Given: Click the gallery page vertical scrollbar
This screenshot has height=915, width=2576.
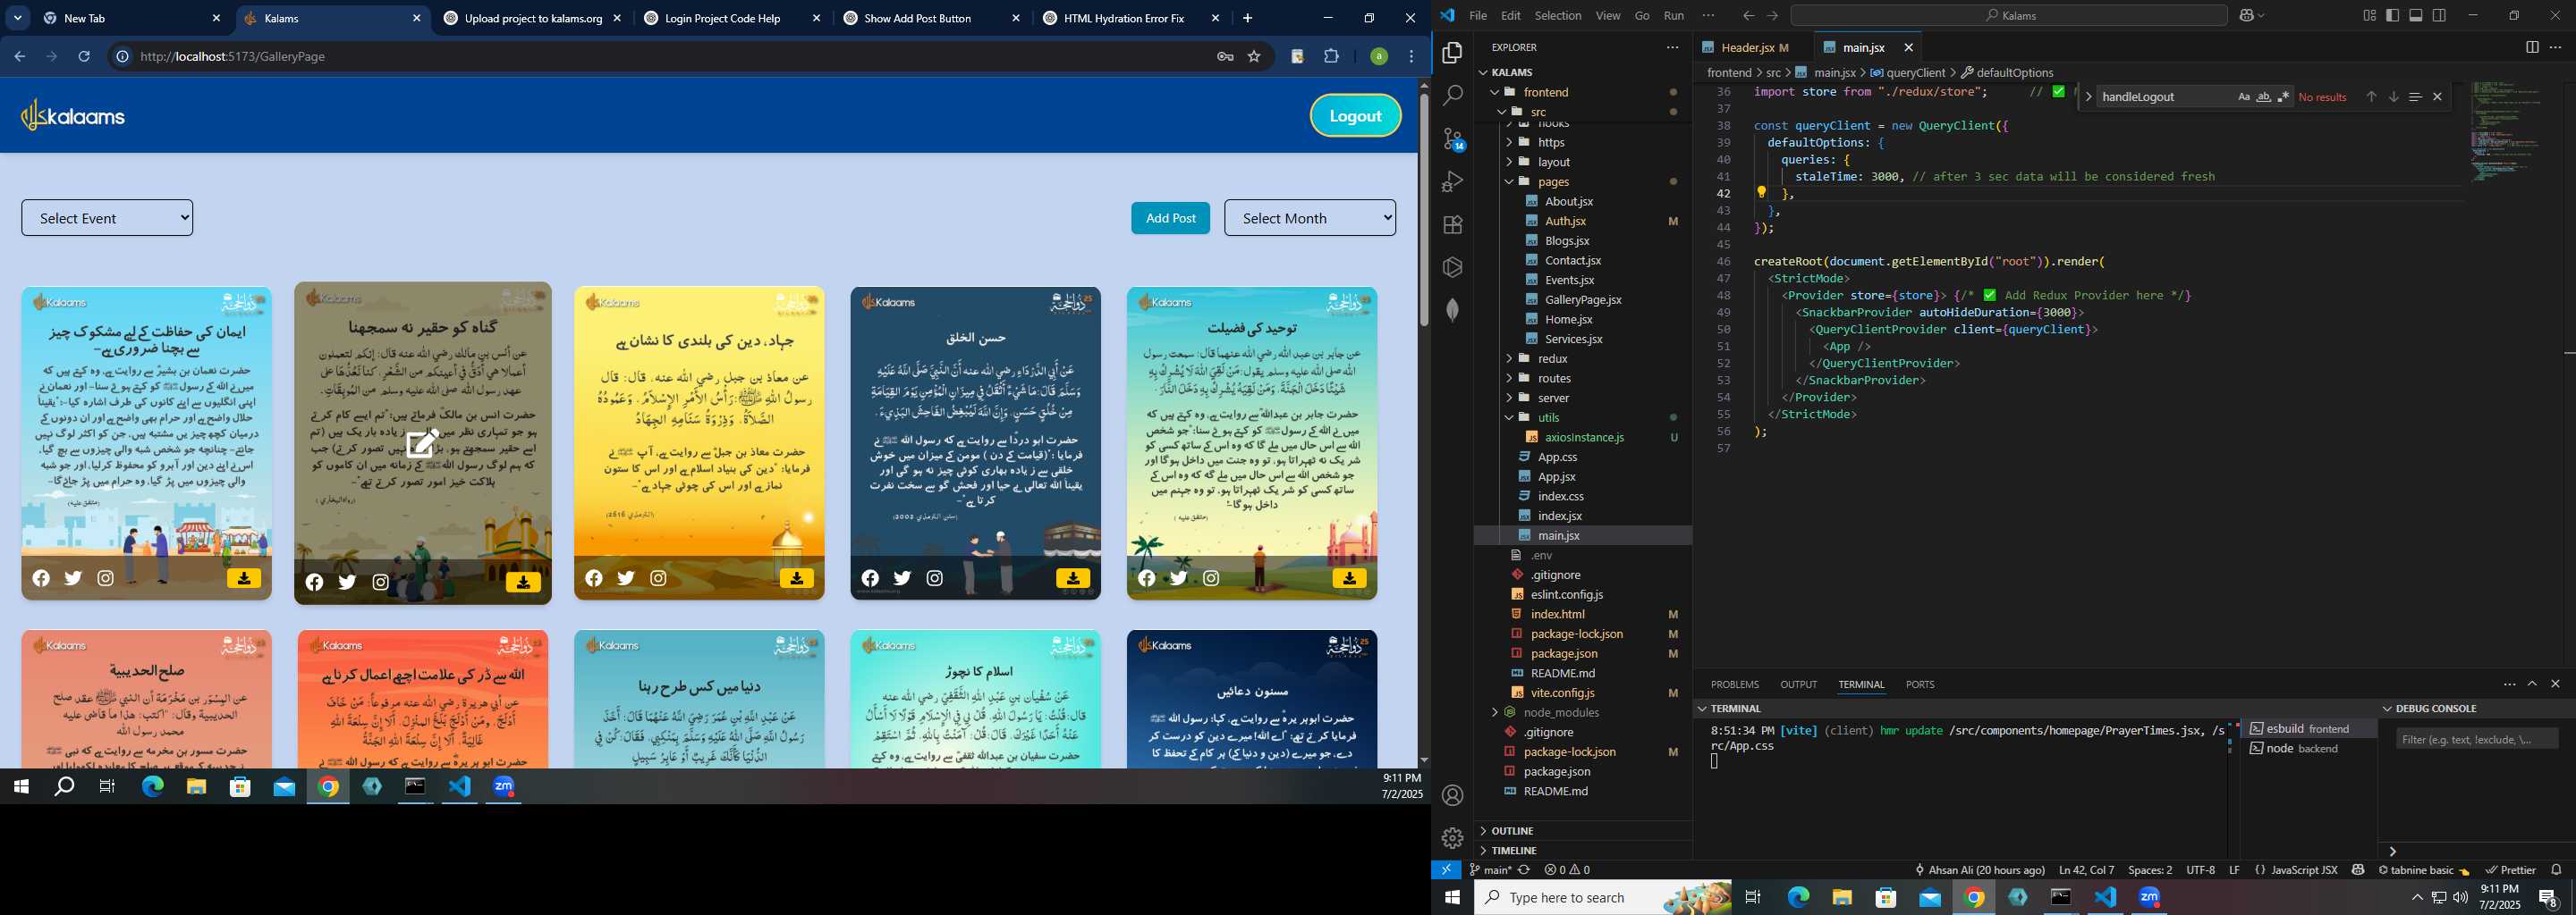Looking at the screenshot, I should (1423, 210).
